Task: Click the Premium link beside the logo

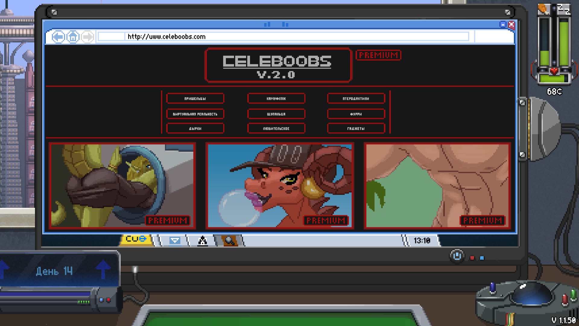Action: (378, 55)
